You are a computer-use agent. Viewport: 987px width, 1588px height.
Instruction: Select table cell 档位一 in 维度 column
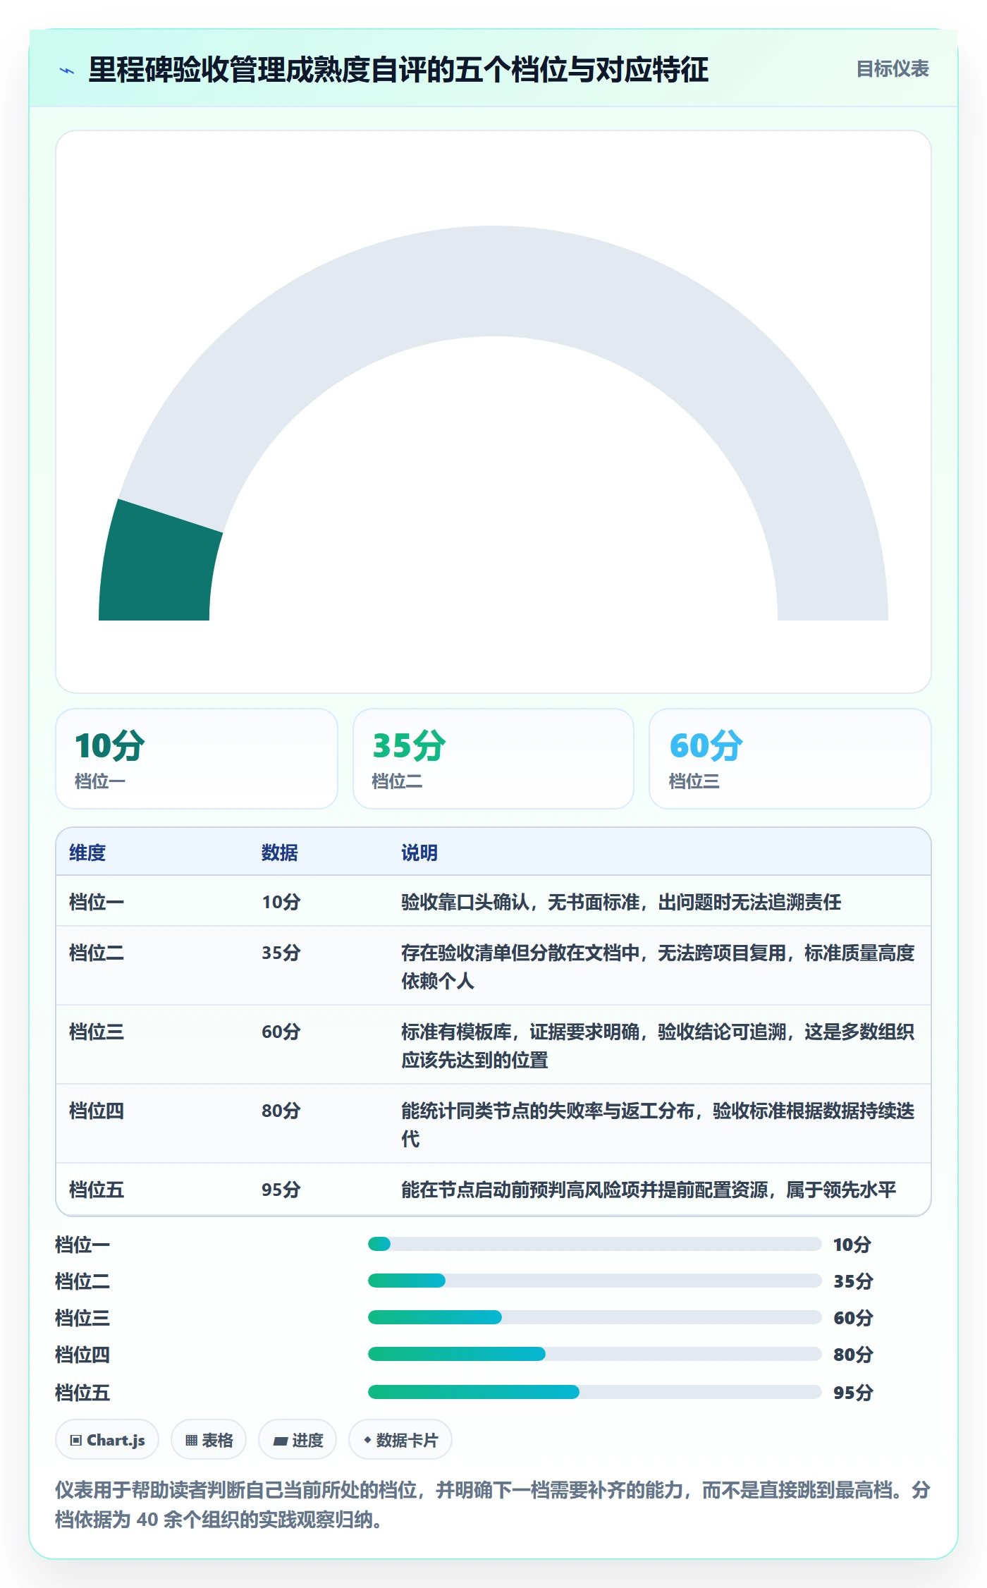[97, 902]
